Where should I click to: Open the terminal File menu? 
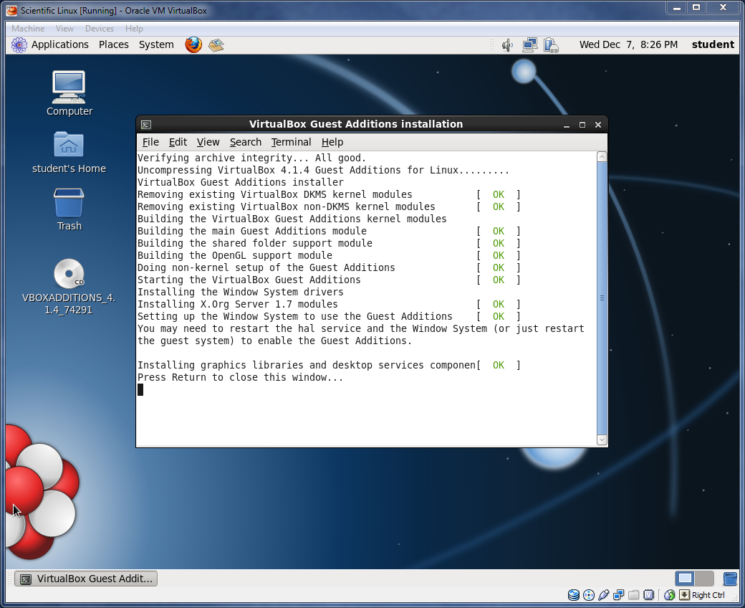150,142
